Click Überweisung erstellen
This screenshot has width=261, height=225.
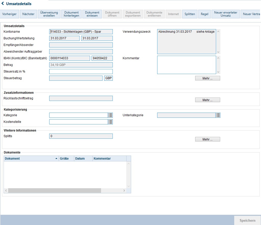(x=49, y=14)
